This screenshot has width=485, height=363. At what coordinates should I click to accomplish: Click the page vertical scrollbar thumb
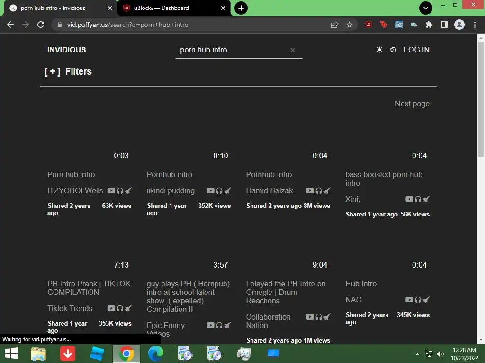coord(481,99)
